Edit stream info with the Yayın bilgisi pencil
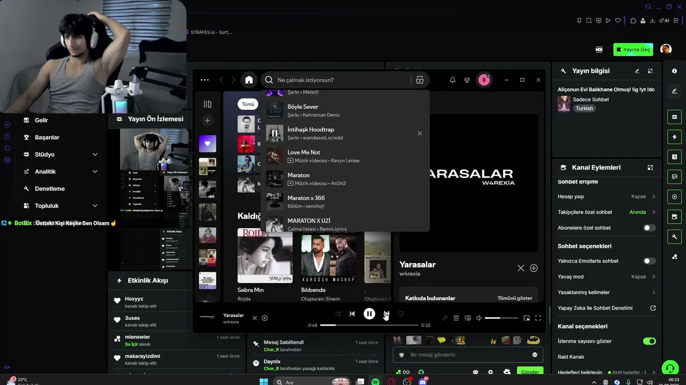The image size is (686, 385). pos(637,71)
